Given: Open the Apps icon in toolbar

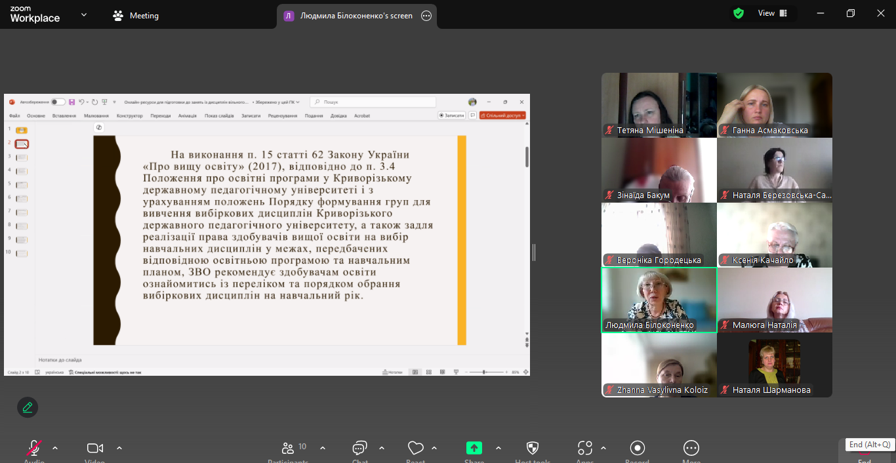Looking at the screenshot, I should point(584,449).
